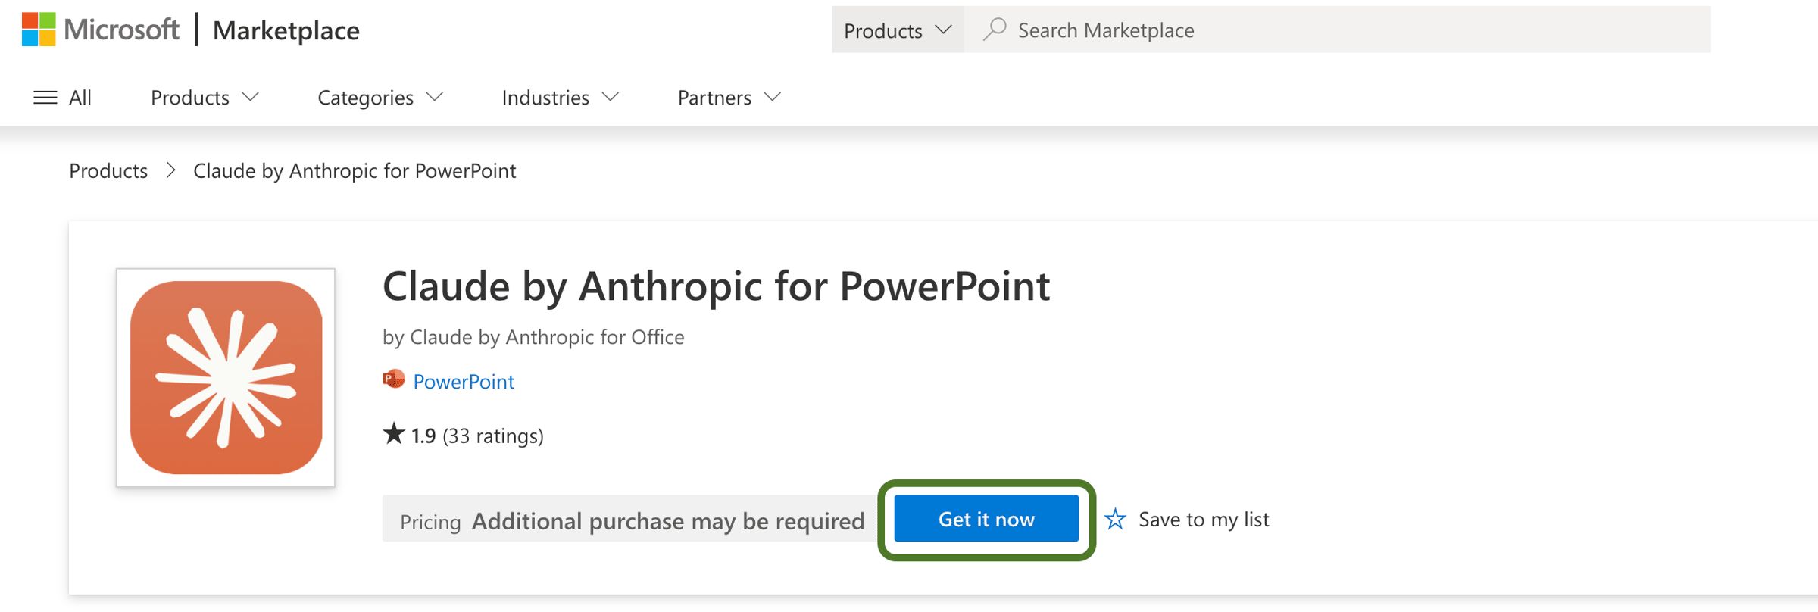Screen dimensions: 1818x612
Task: Open the 33 ratings reviews
Action: pos(492,436)
